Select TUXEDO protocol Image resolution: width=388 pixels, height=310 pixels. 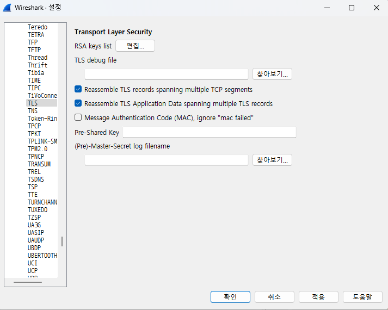tap(38, 209)
